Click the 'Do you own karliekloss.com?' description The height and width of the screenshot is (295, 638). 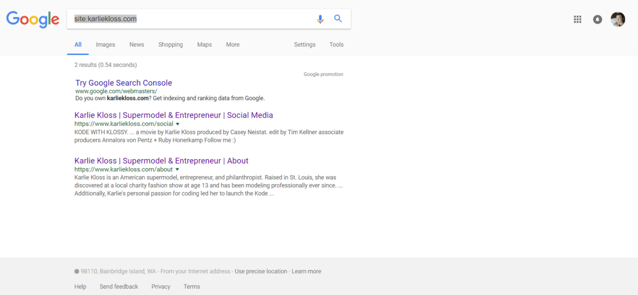[170, 99]
